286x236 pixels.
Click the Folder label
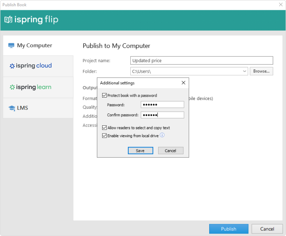[90, 71]
